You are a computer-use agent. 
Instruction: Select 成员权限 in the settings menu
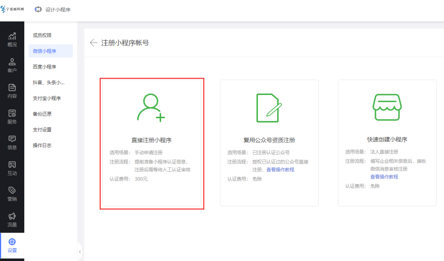[x=42, y=35]
